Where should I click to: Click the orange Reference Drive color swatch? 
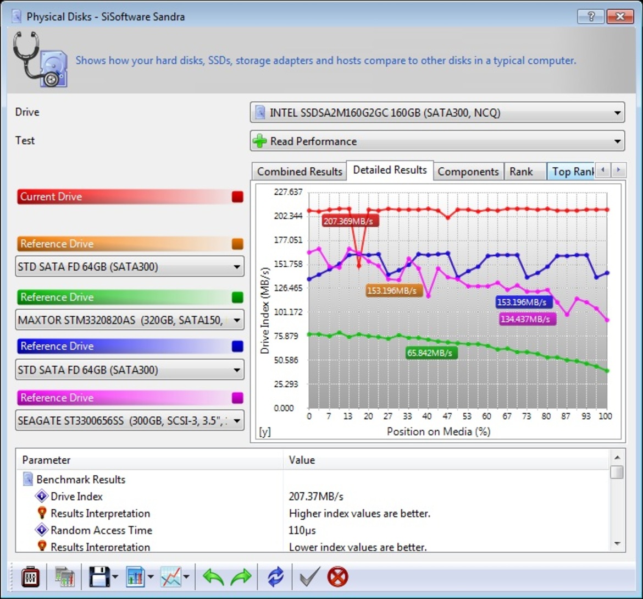[237, 244]
